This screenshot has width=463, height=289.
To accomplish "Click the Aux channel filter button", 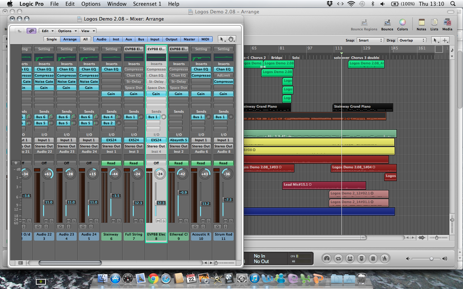I will [x=129, y=39].
